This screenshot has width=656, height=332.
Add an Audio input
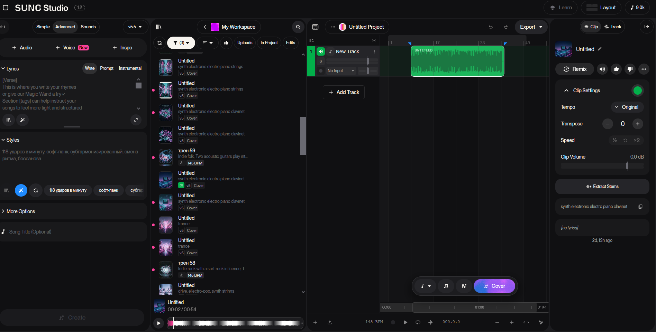point(22,48)
